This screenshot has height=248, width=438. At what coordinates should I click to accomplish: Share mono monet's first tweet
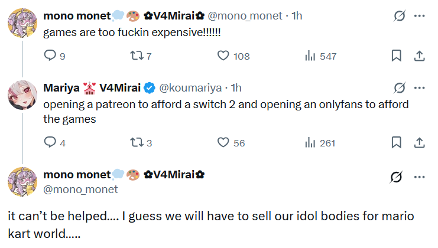(x=418, y=56)
